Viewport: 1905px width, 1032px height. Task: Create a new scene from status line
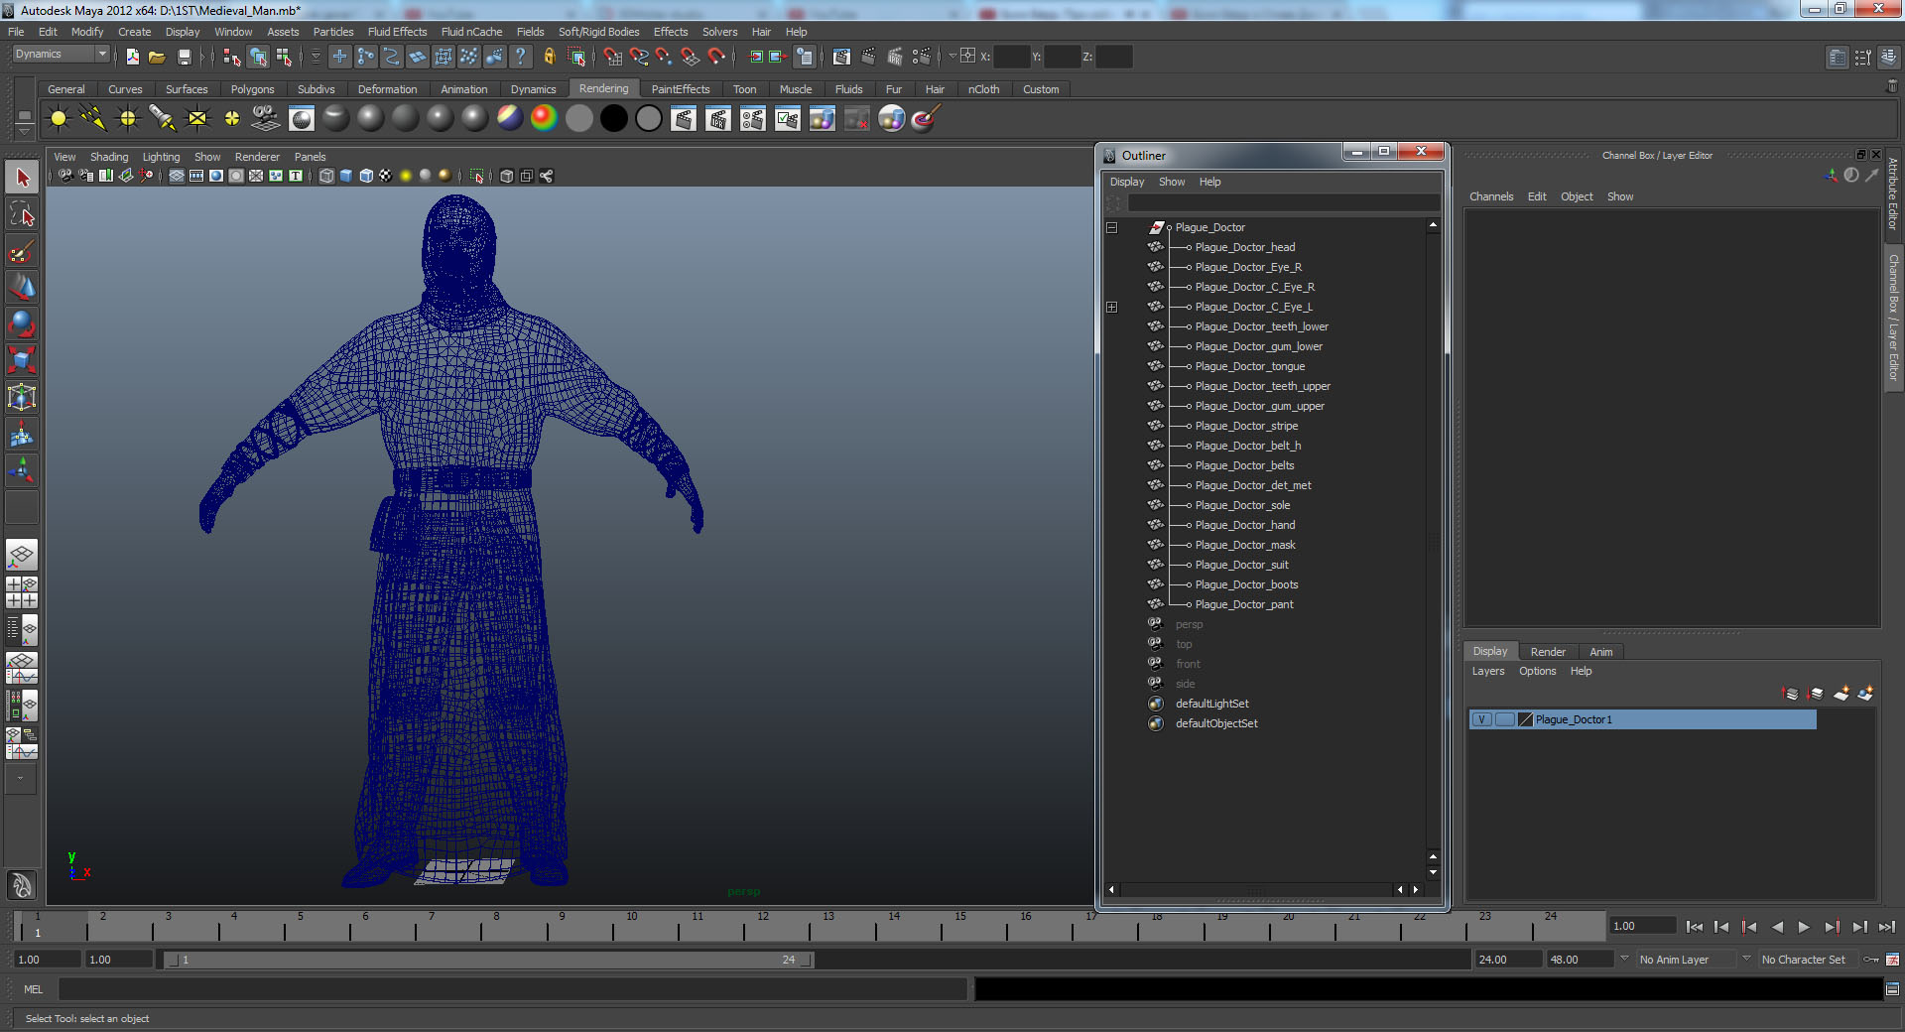[x=132, y=57]
